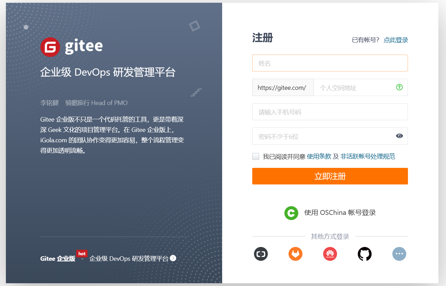Click 使用 OSChina 帐号登录 text link
Viewport: 446px width, 286px height.
[x=340, y=213]
